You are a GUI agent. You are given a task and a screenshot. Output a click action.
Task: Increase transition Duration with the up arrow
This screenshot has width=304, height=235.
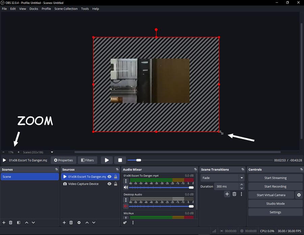(x=242, y=185)
